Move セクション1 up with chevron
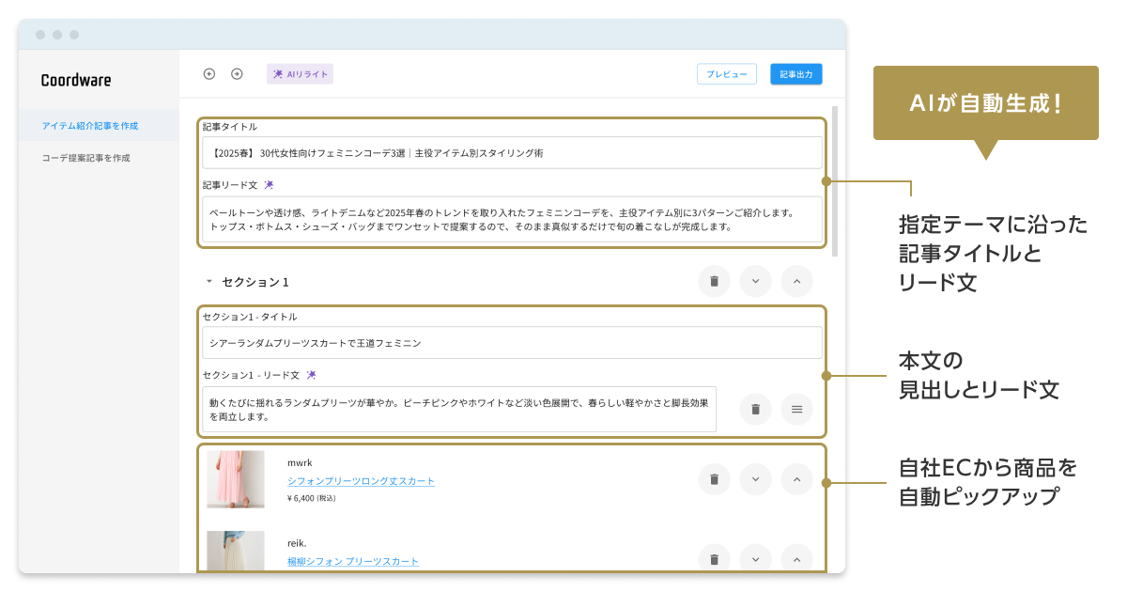 point(796,281)
